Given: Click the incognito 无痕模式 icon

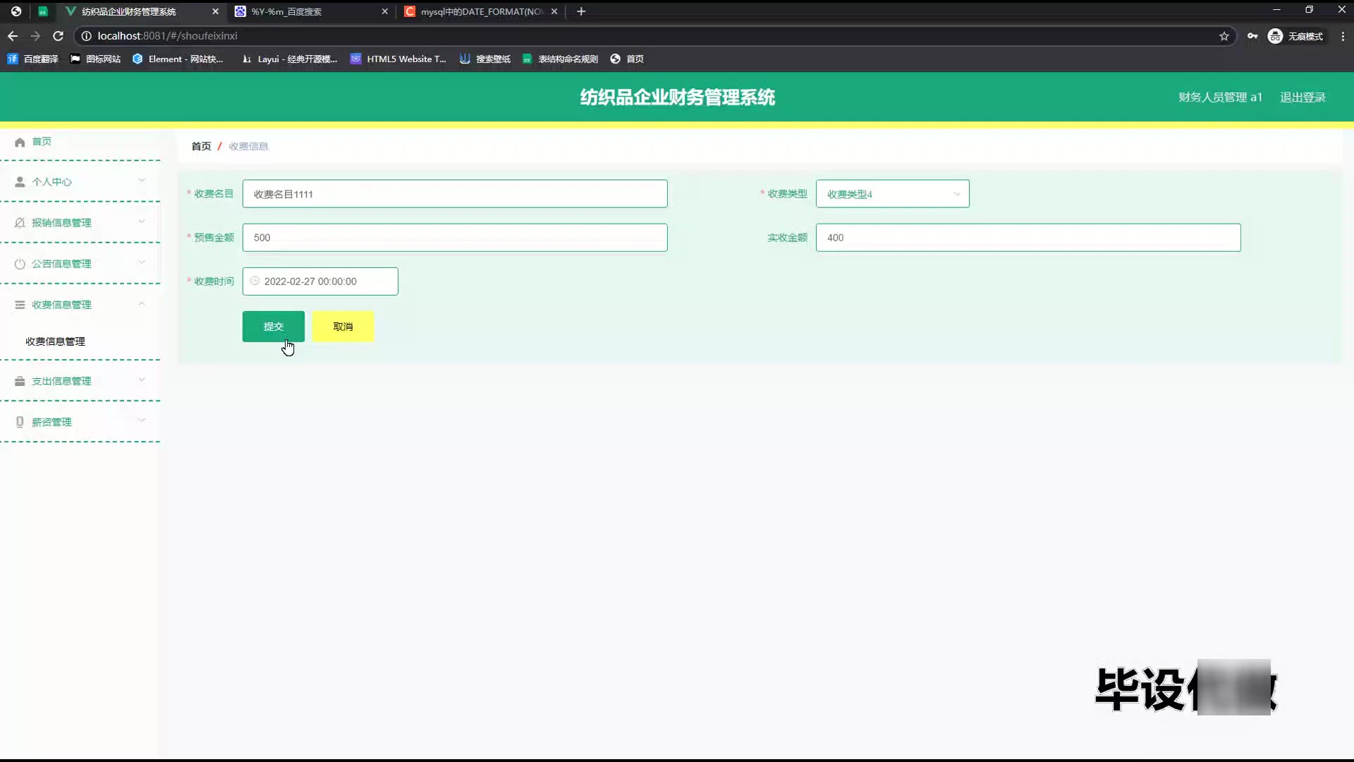Looking at the screenshot, I should tap(1275, 36).
